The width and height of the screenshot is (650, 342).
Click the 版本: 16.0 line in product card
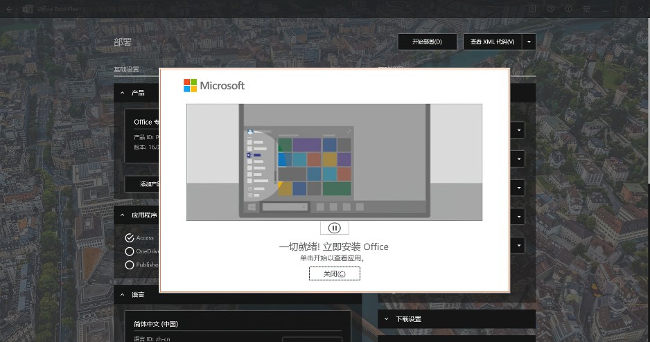[x=146, y=147]
